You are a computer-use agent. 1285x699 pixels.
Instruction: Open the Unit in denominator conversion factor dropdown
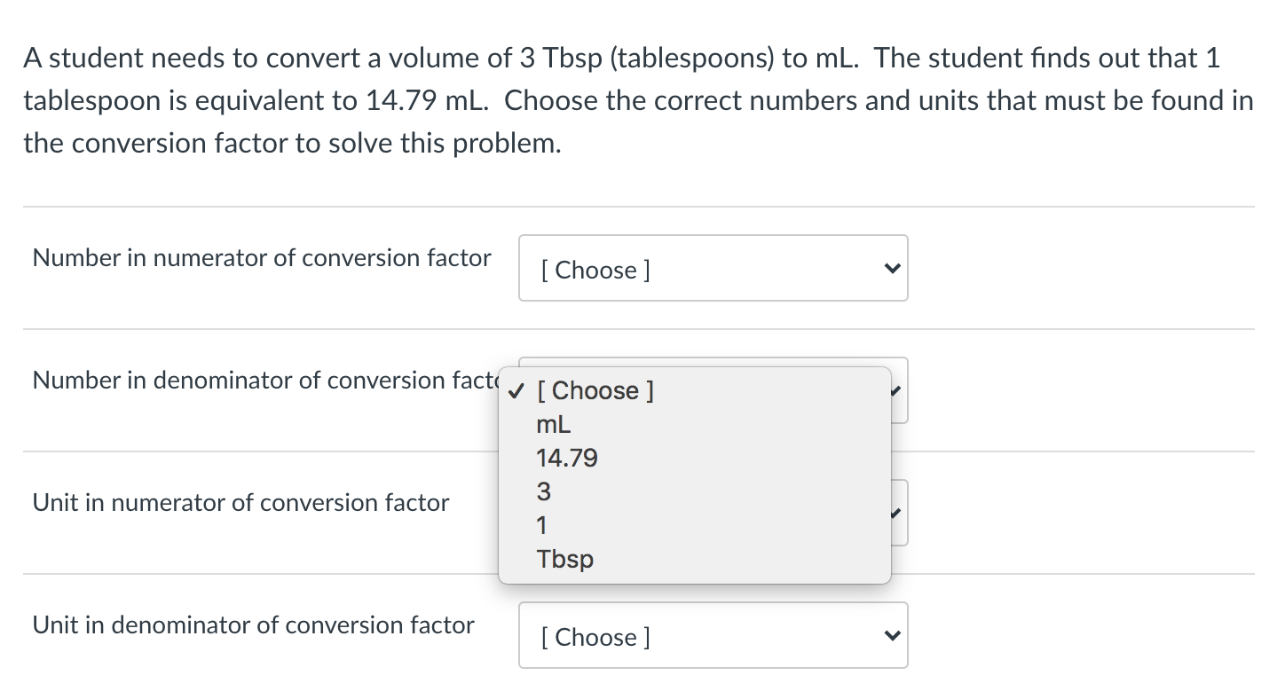713,635
